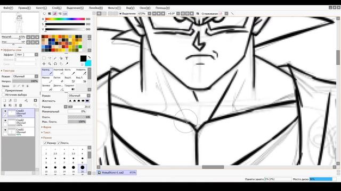Click the navigator canvas thumbnail
The width and height of the screenshot is (341, 191).
20,23
